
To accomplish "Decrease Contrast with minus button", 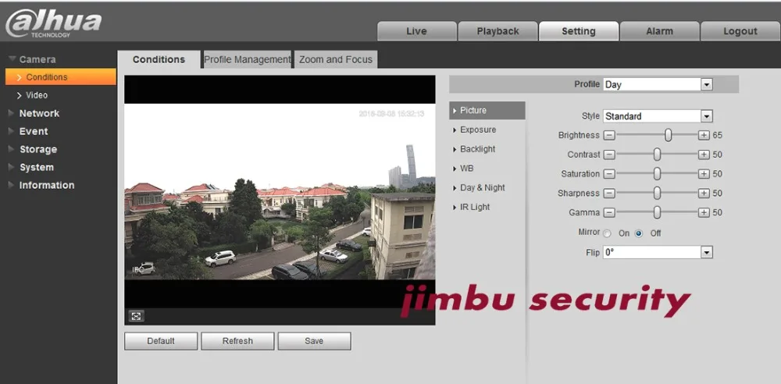I will click(609, 155).
